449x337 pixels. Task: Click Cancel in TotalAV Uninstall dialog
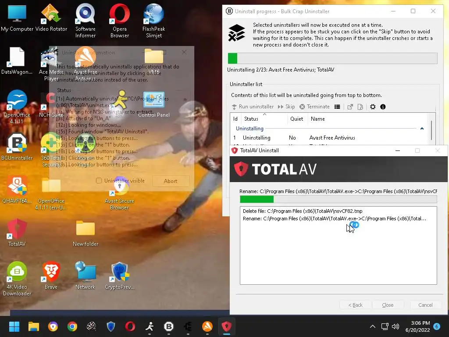coord(425,305)
